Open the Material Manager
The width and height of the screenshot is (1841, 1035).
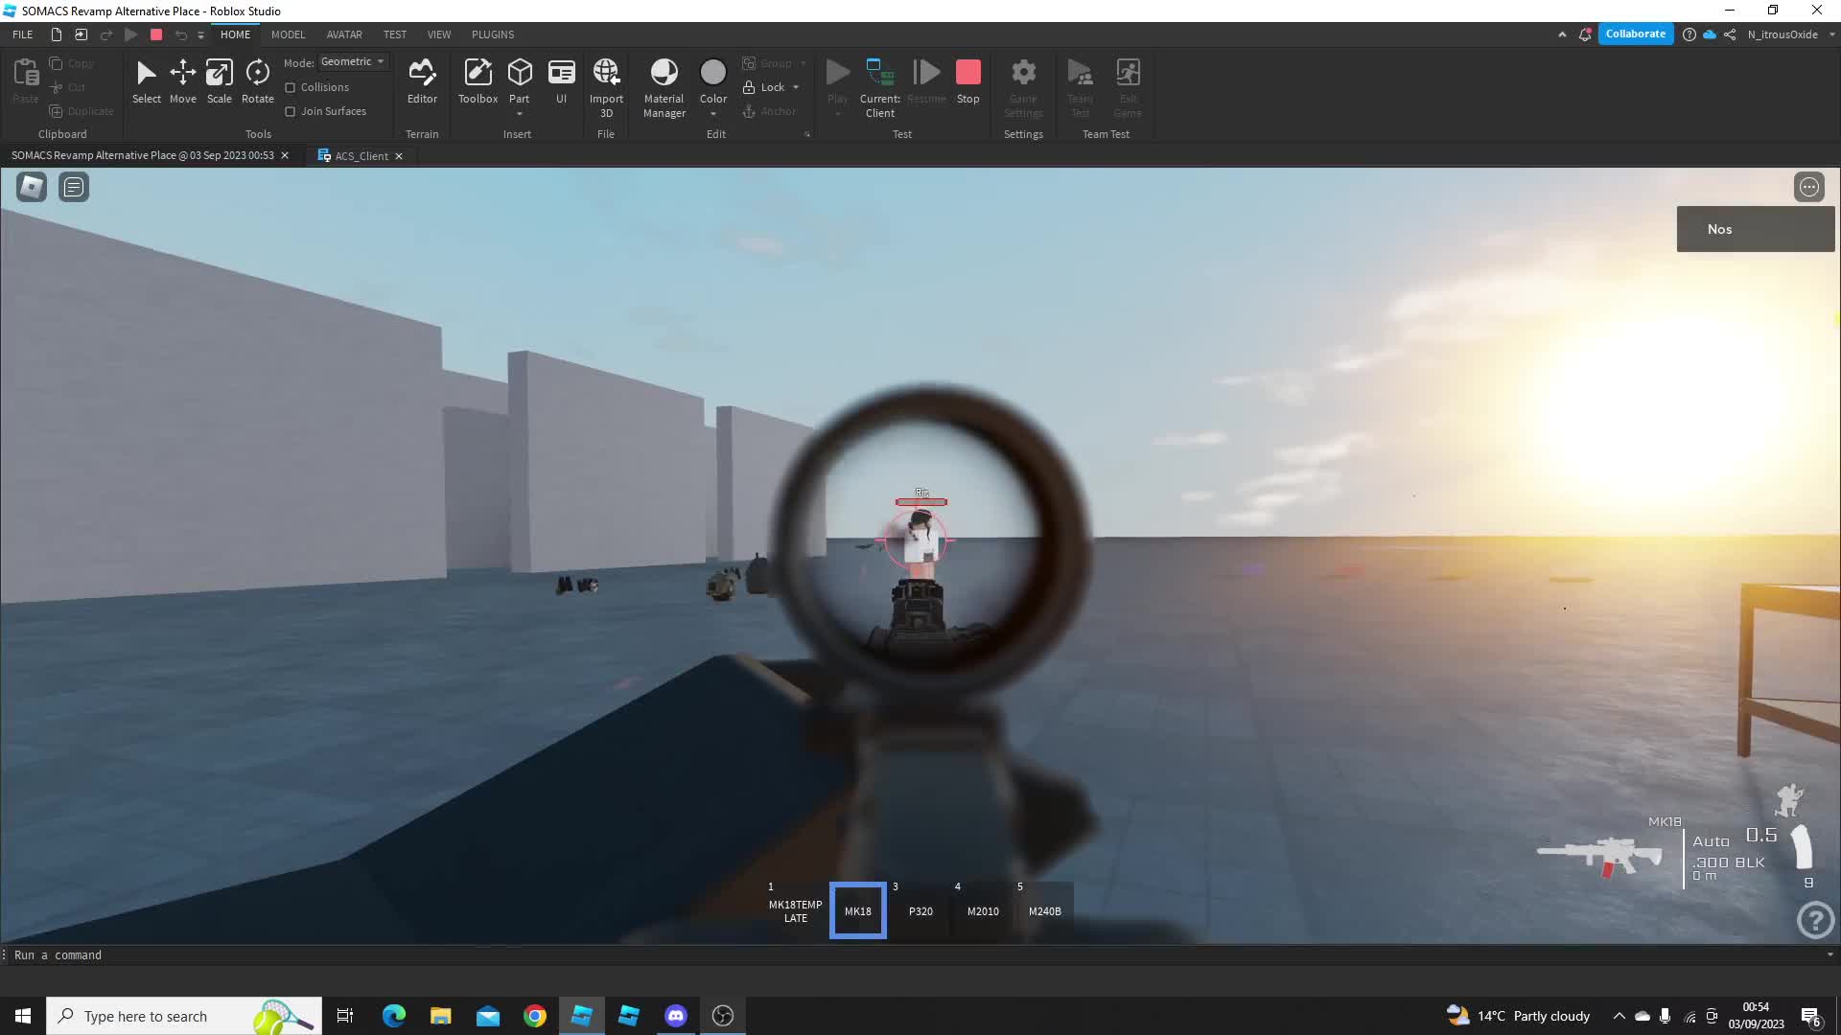point(664,86)
